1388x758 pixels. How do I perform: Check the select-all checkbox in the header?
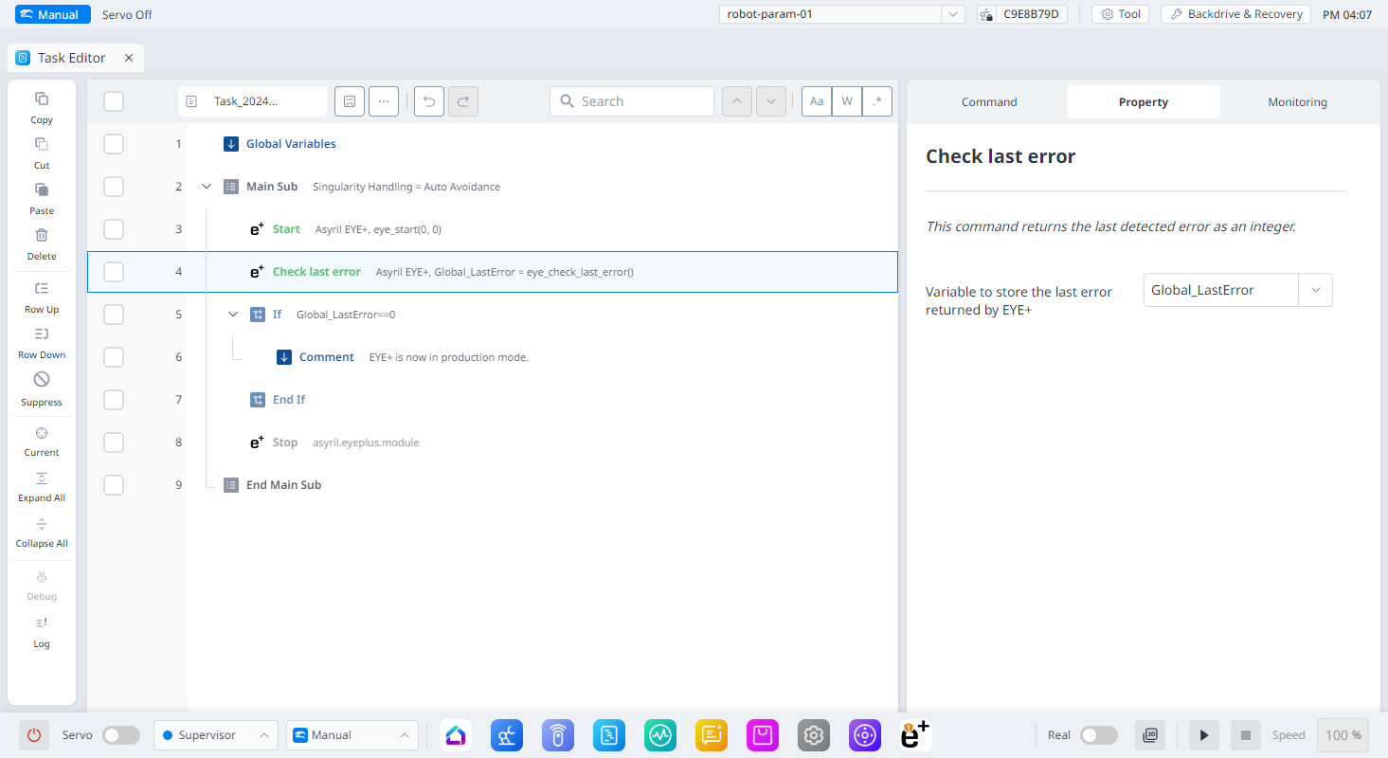pos(114,101)
